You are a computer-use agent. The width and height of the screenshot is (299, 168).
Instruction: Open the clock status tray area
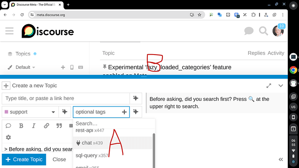[x=293, y=151]
